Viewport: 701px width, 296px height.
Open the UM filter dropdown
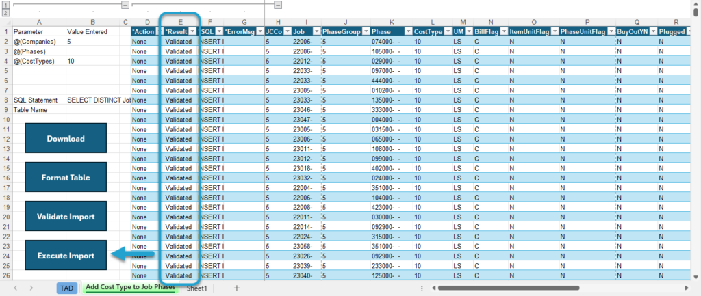pyautogui.click(x=470, y=31)
